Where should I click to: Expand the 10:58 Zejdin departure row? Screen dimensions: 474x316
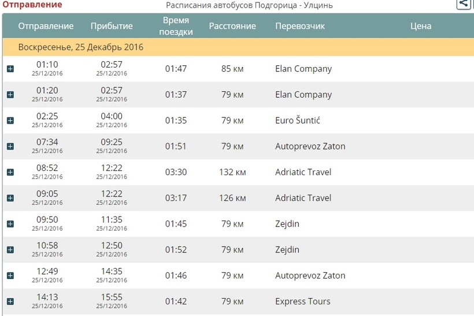click(x=10, y=250)
